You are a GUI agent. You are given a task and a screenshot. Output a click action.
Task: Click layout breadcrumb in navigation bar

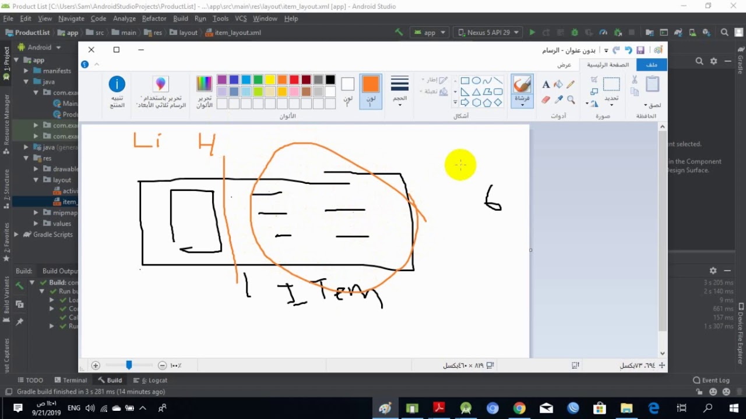(x=183, y=33)
